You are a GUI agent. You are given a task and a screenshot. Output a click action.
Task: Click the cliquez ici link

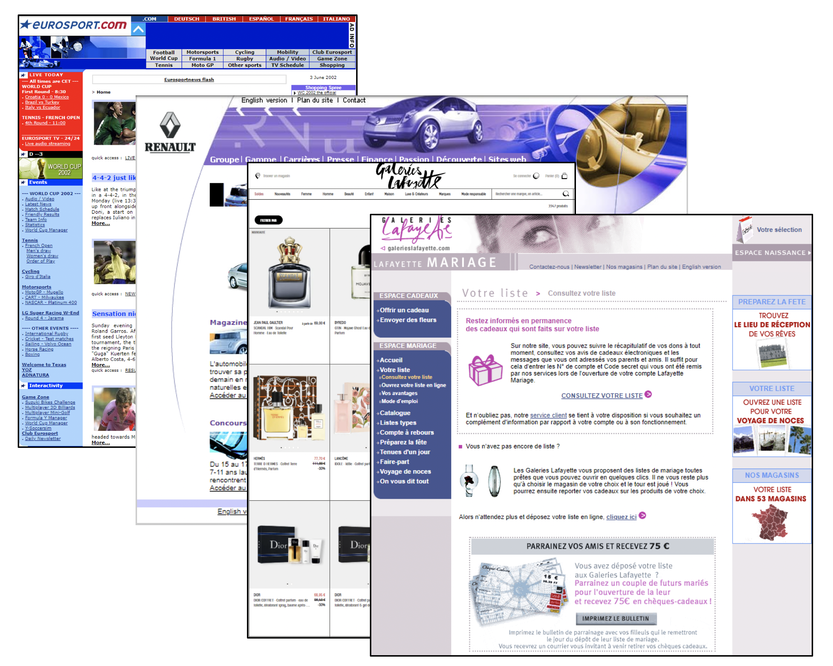tap(621, 517)
